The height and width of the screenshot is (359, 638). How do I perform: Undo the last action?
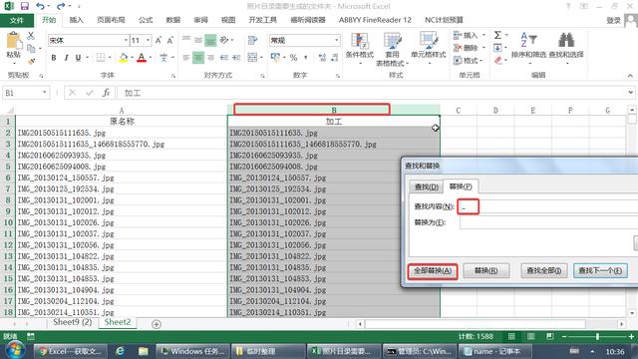click(x=40, y=6)
